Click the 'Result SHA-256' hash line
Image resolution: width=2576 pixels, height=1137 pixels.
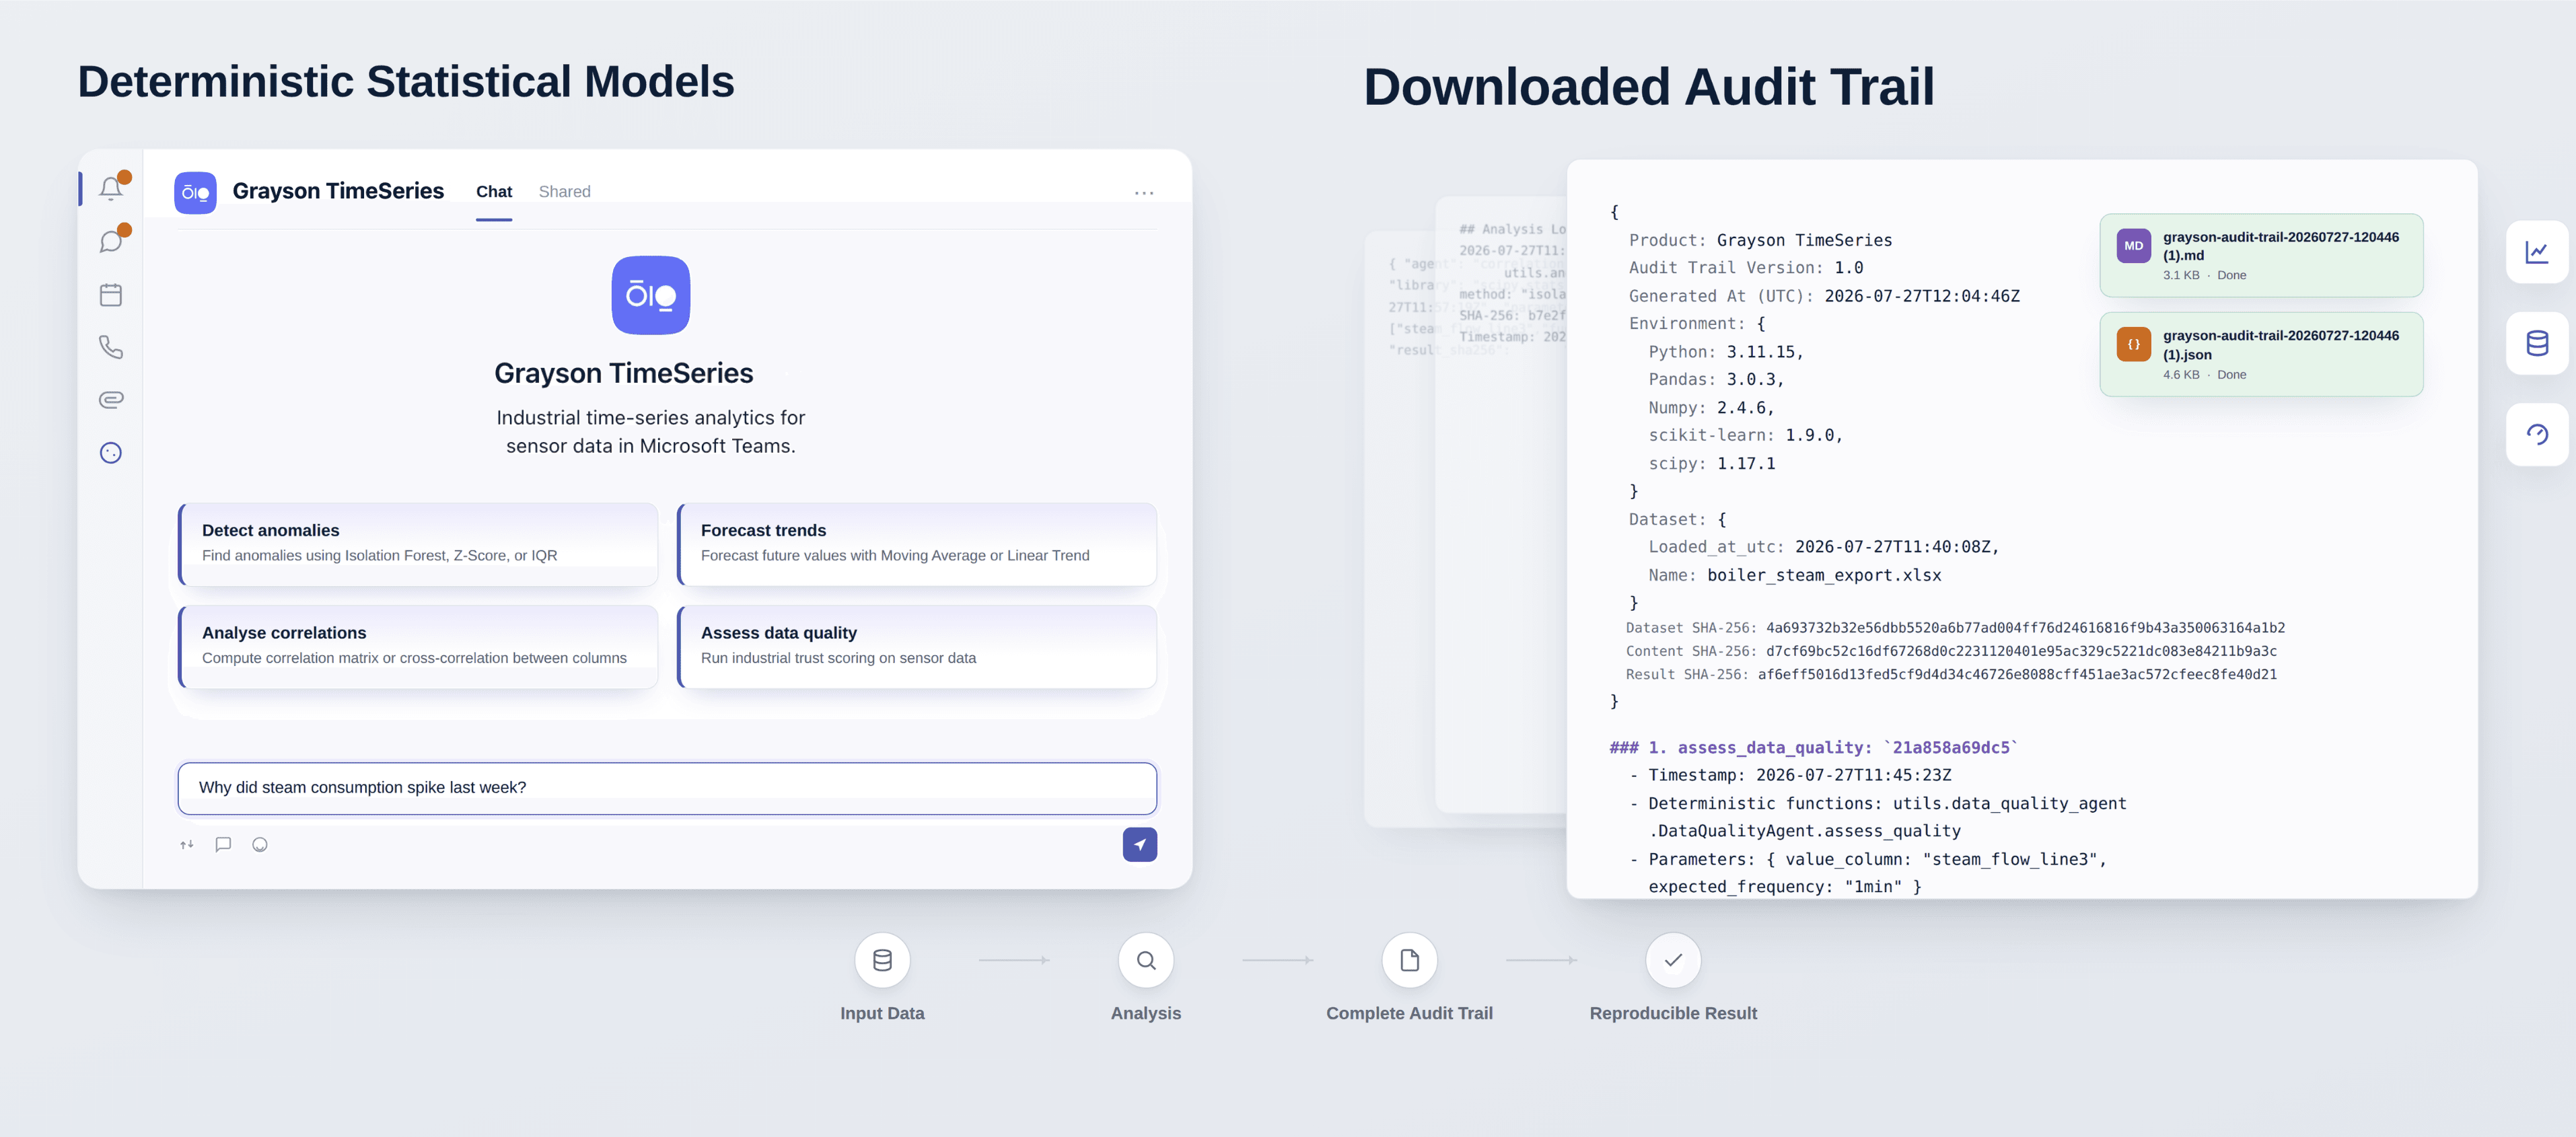tap(1951, 675)
